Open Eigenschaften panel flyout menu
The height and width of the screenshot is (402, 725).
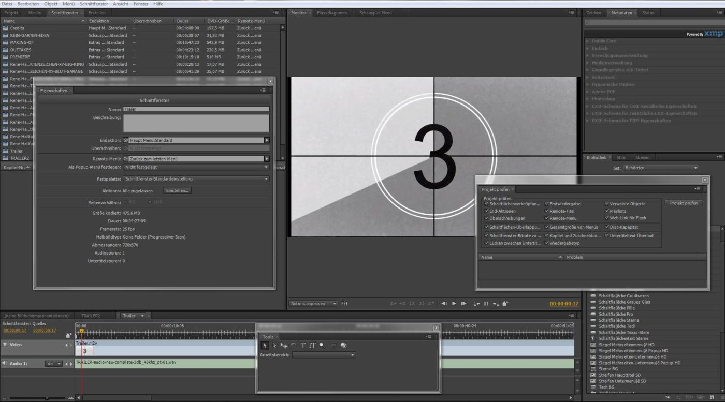[x=263, y=90]
